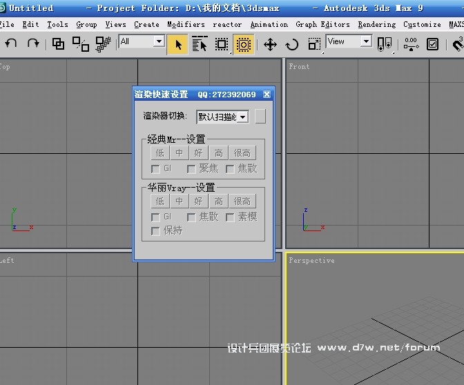Open the Create menu

click(146, 25)
